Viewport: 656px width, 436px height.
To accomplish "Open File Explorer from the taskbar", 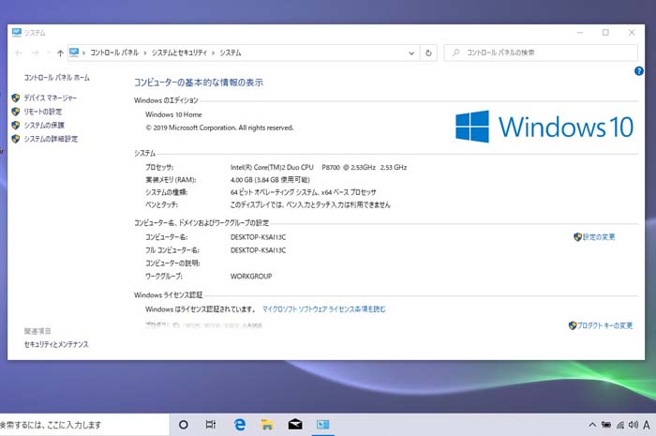I will pyautogui.click(x=267, y=425).
